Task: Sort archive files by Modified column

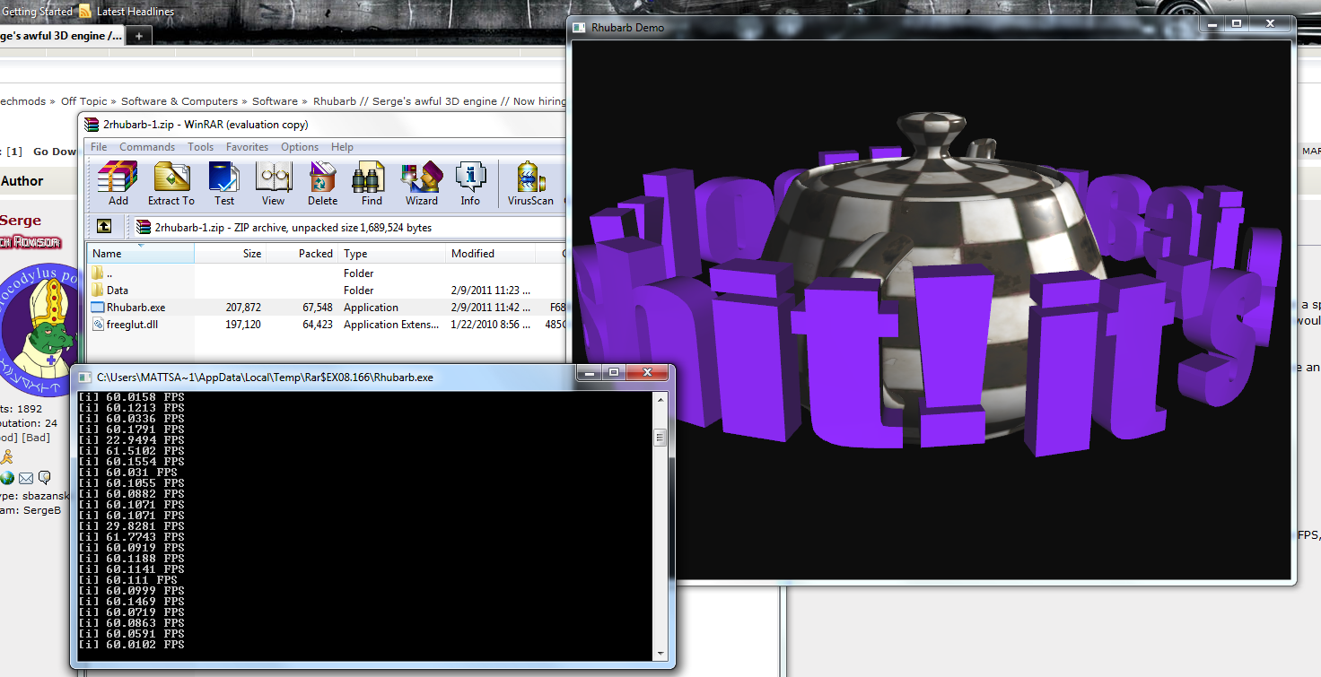Action: (491, 254)
